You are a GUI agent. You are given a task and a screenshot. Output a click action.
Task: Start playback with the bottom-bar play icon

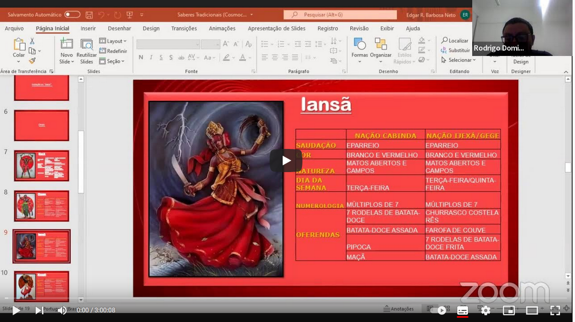[16, 310]
